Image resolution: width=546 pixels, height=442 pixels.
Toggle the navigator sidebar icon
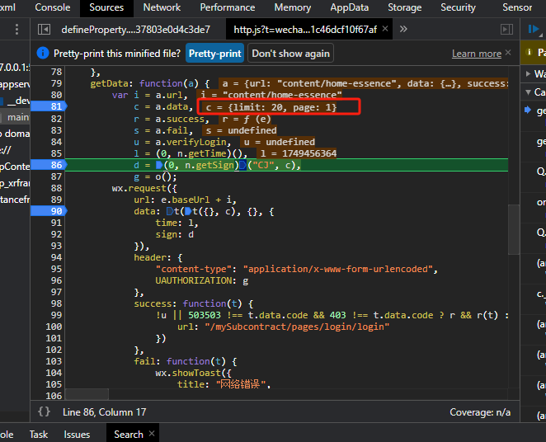coord(45,30)
